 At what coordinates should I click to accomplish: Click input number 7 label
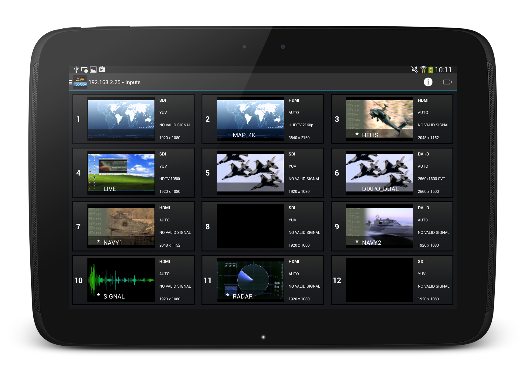tap(78, 227)
